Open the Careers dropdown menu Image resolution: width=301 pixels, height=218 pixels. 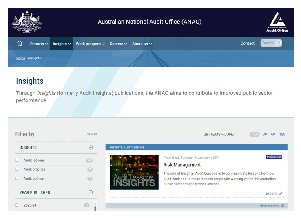click(x=118, y=44)
